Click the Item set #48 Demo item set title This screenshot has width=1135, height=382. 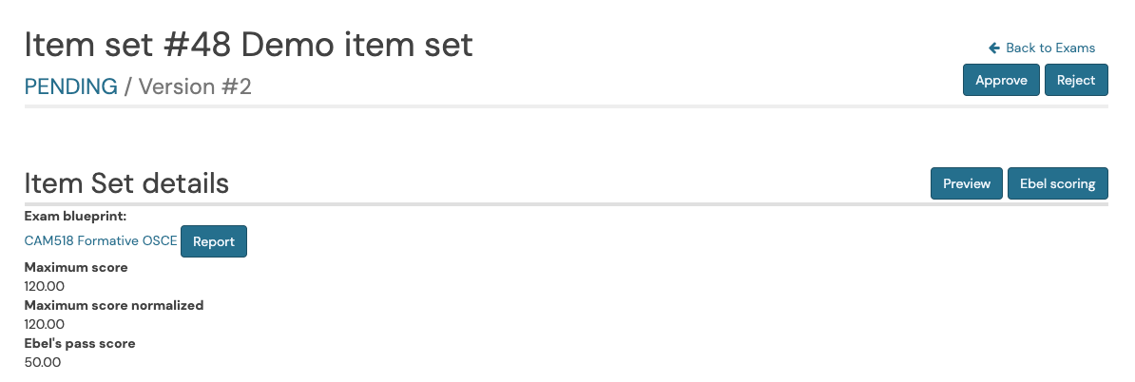pos(248,45)
